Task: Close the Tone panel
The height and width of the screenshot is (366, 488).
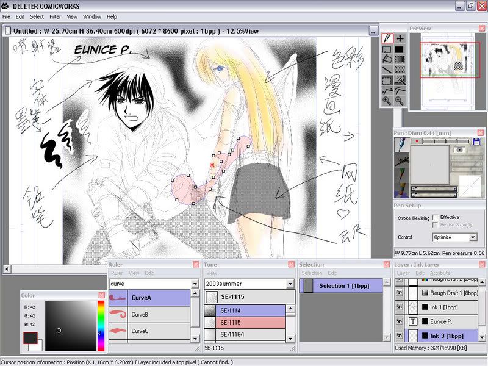Action: (x=292, y=264)
